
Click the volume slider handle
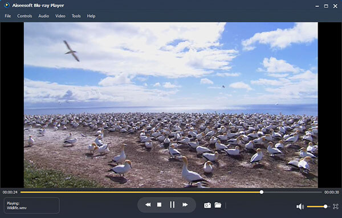(x=325, y=207)
